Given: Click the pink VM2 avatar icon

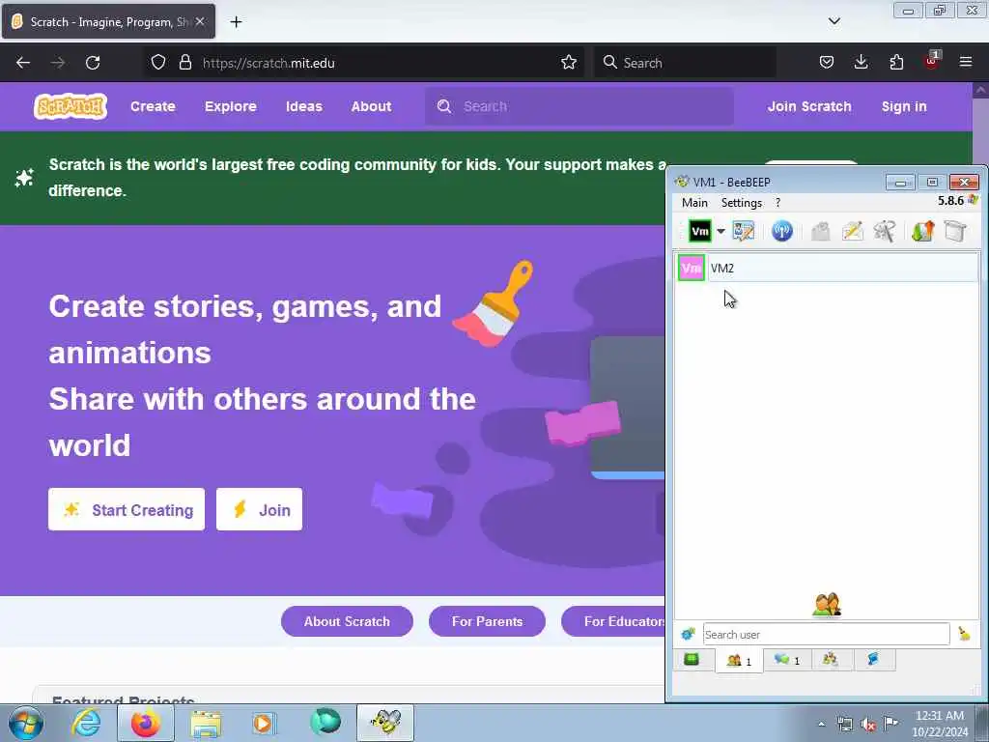Looking at the screenshot, I should 692,269.
